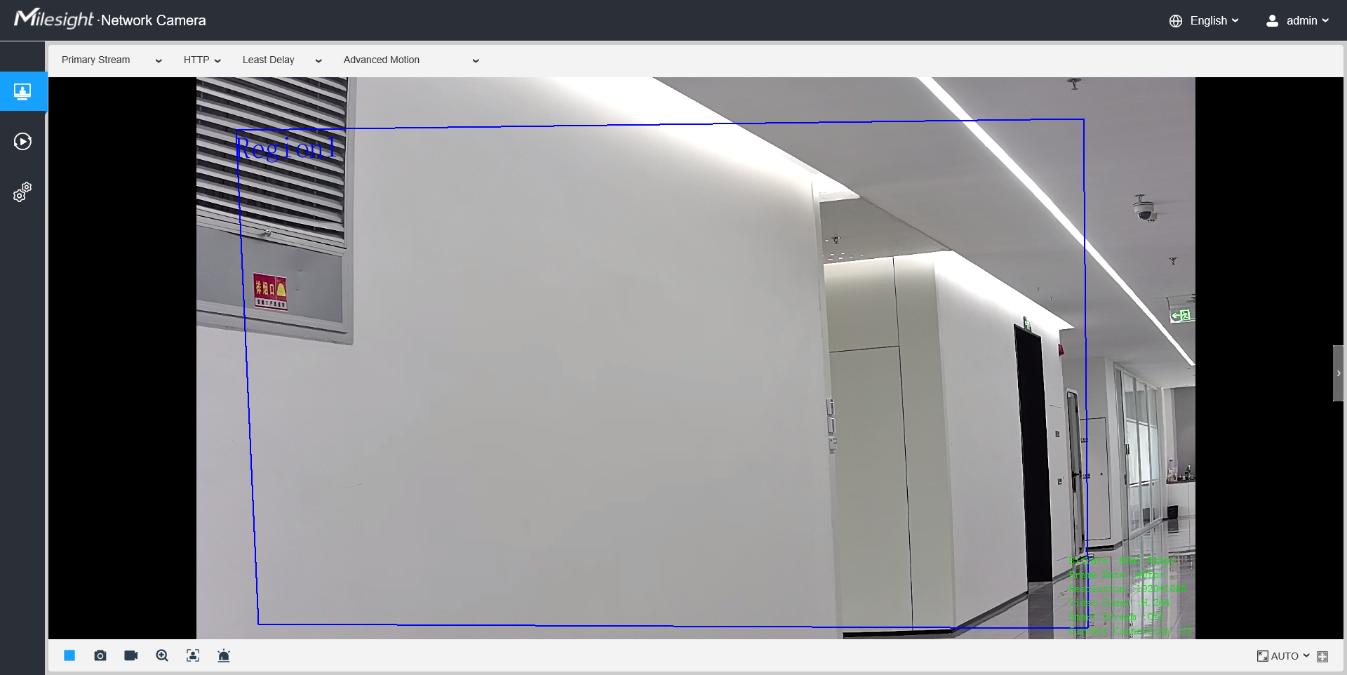Open the Live View page icon
This screenshot has height=675, width=1347.
[22, 91]
